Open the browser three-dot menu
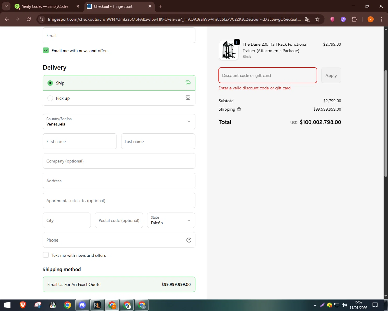 tap(381, 19)
